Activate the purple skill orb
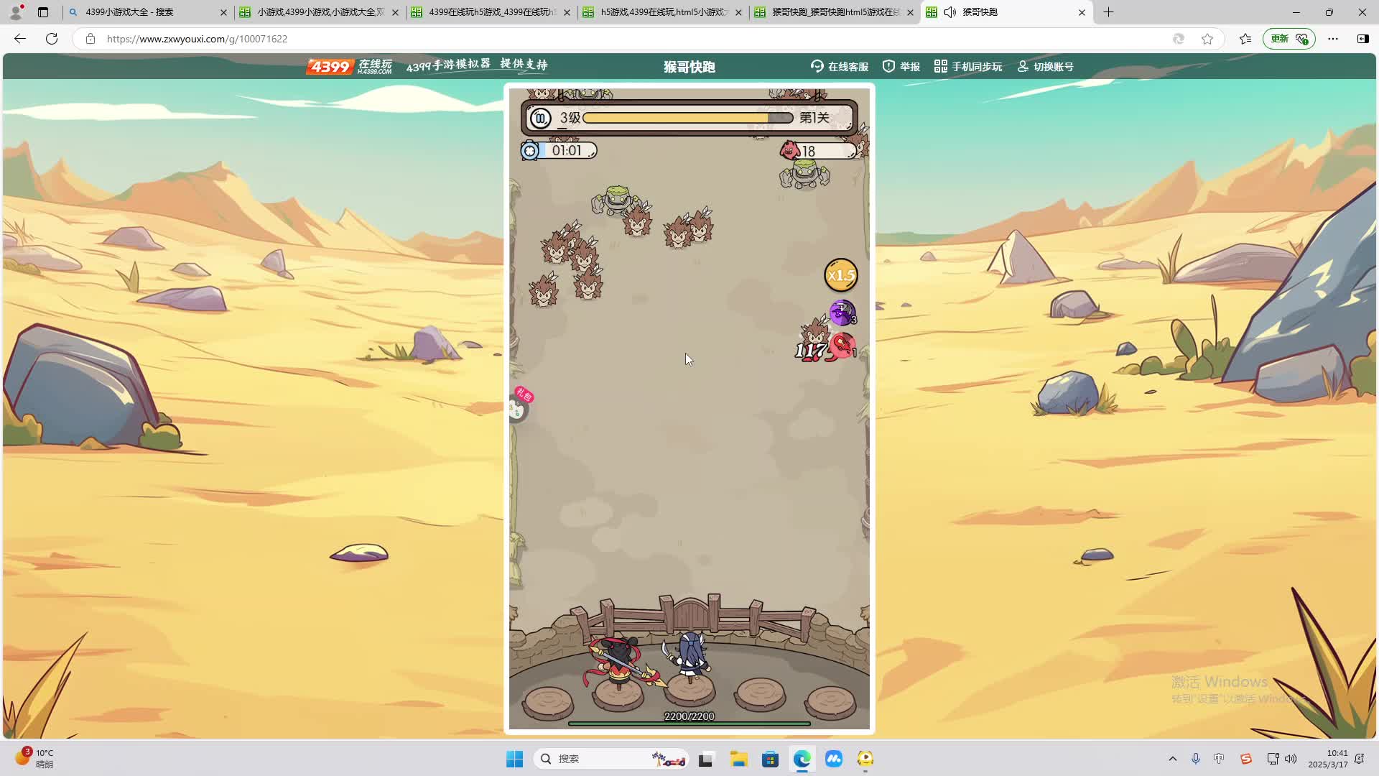This screenshot has height=776, width=1379. (x=842, y=313)
